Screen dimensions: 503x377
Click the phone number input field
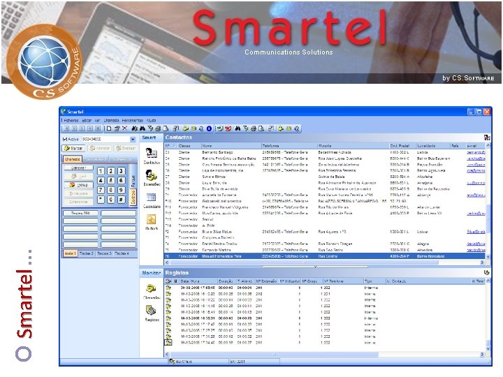coord(106,140)
